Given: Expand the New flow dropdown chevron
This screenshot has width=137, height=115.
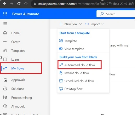Looking at the screenshot, I should [x=80, y=24].
